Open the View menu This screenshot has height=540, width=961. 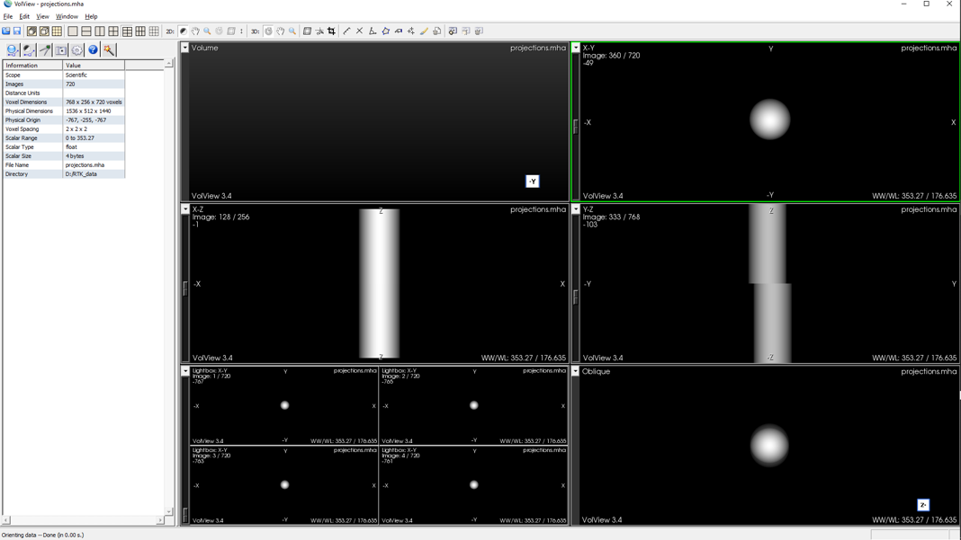click(42, 16)
